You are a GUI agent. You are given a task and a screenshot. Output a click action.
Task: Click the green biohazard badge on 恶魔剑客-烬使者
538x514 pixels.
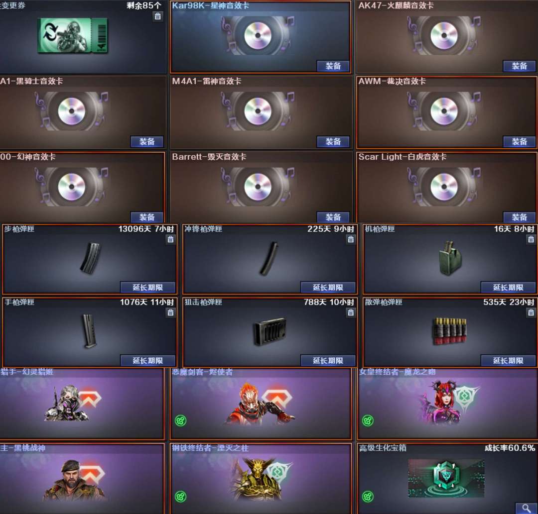(x=181, y=420)
